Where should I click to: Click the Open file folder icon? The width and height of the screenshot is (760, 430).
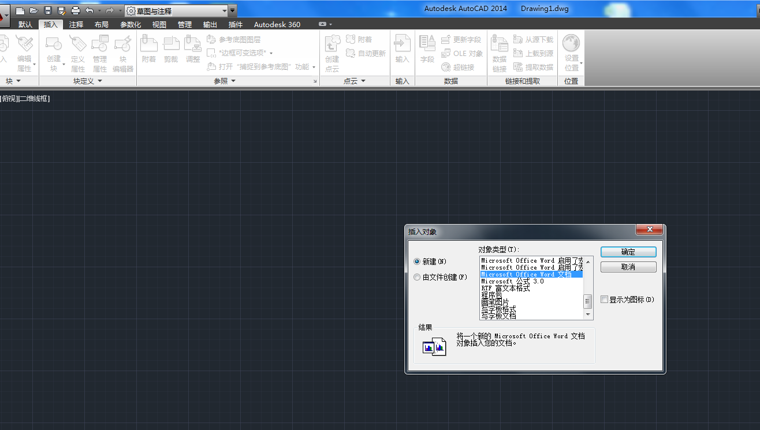click(x=34, y=10)
